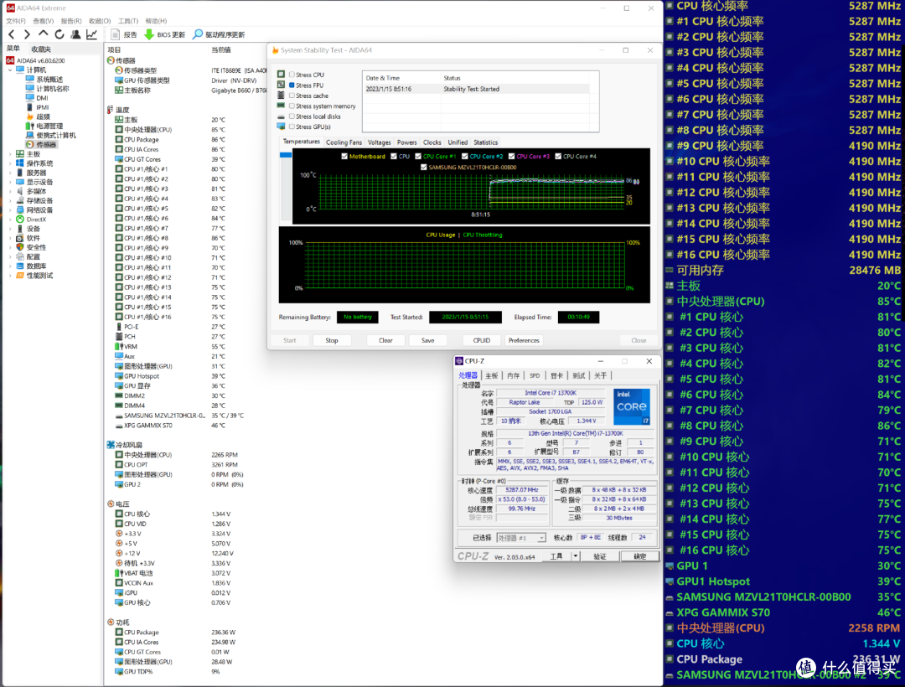Toggle the Motherboard graph checkbox

344,157
